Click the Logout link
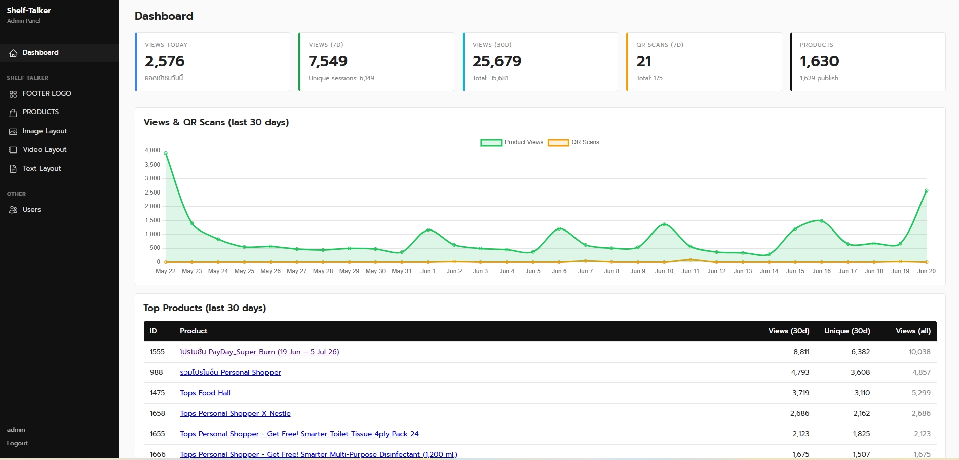 17,443
